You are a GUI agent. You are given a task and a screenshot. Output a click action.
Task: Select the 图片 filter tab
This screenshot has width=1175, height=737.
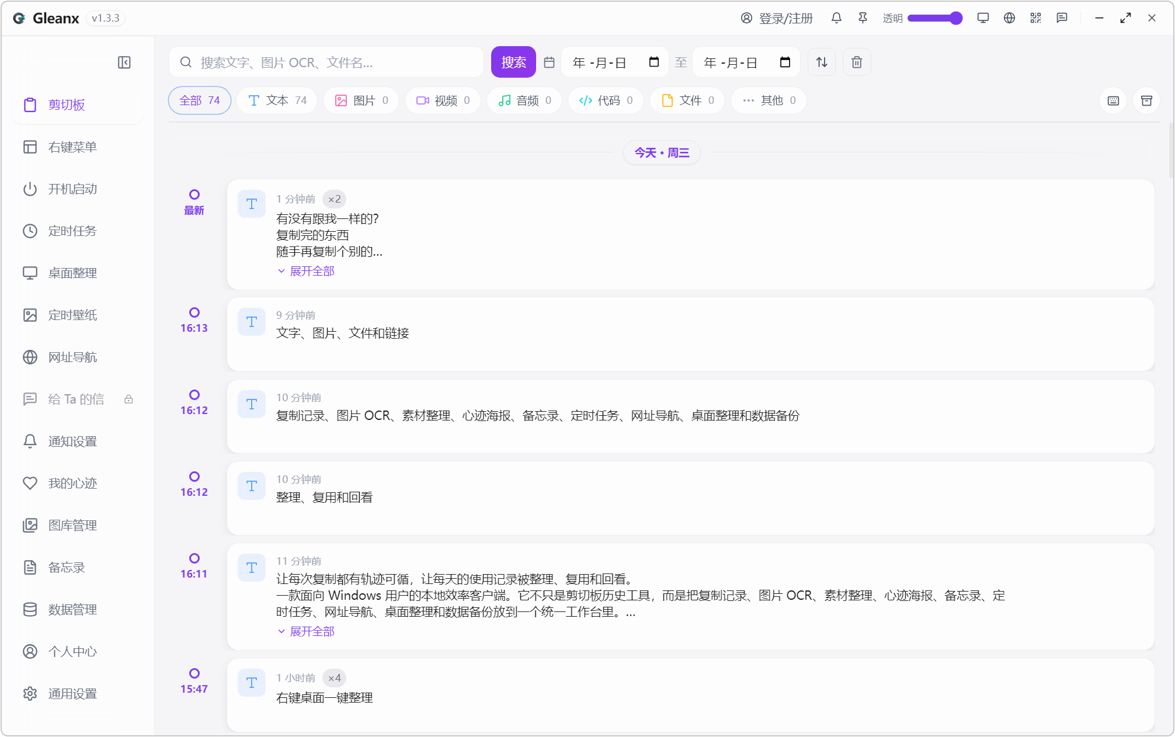click(x=361, y=100)
